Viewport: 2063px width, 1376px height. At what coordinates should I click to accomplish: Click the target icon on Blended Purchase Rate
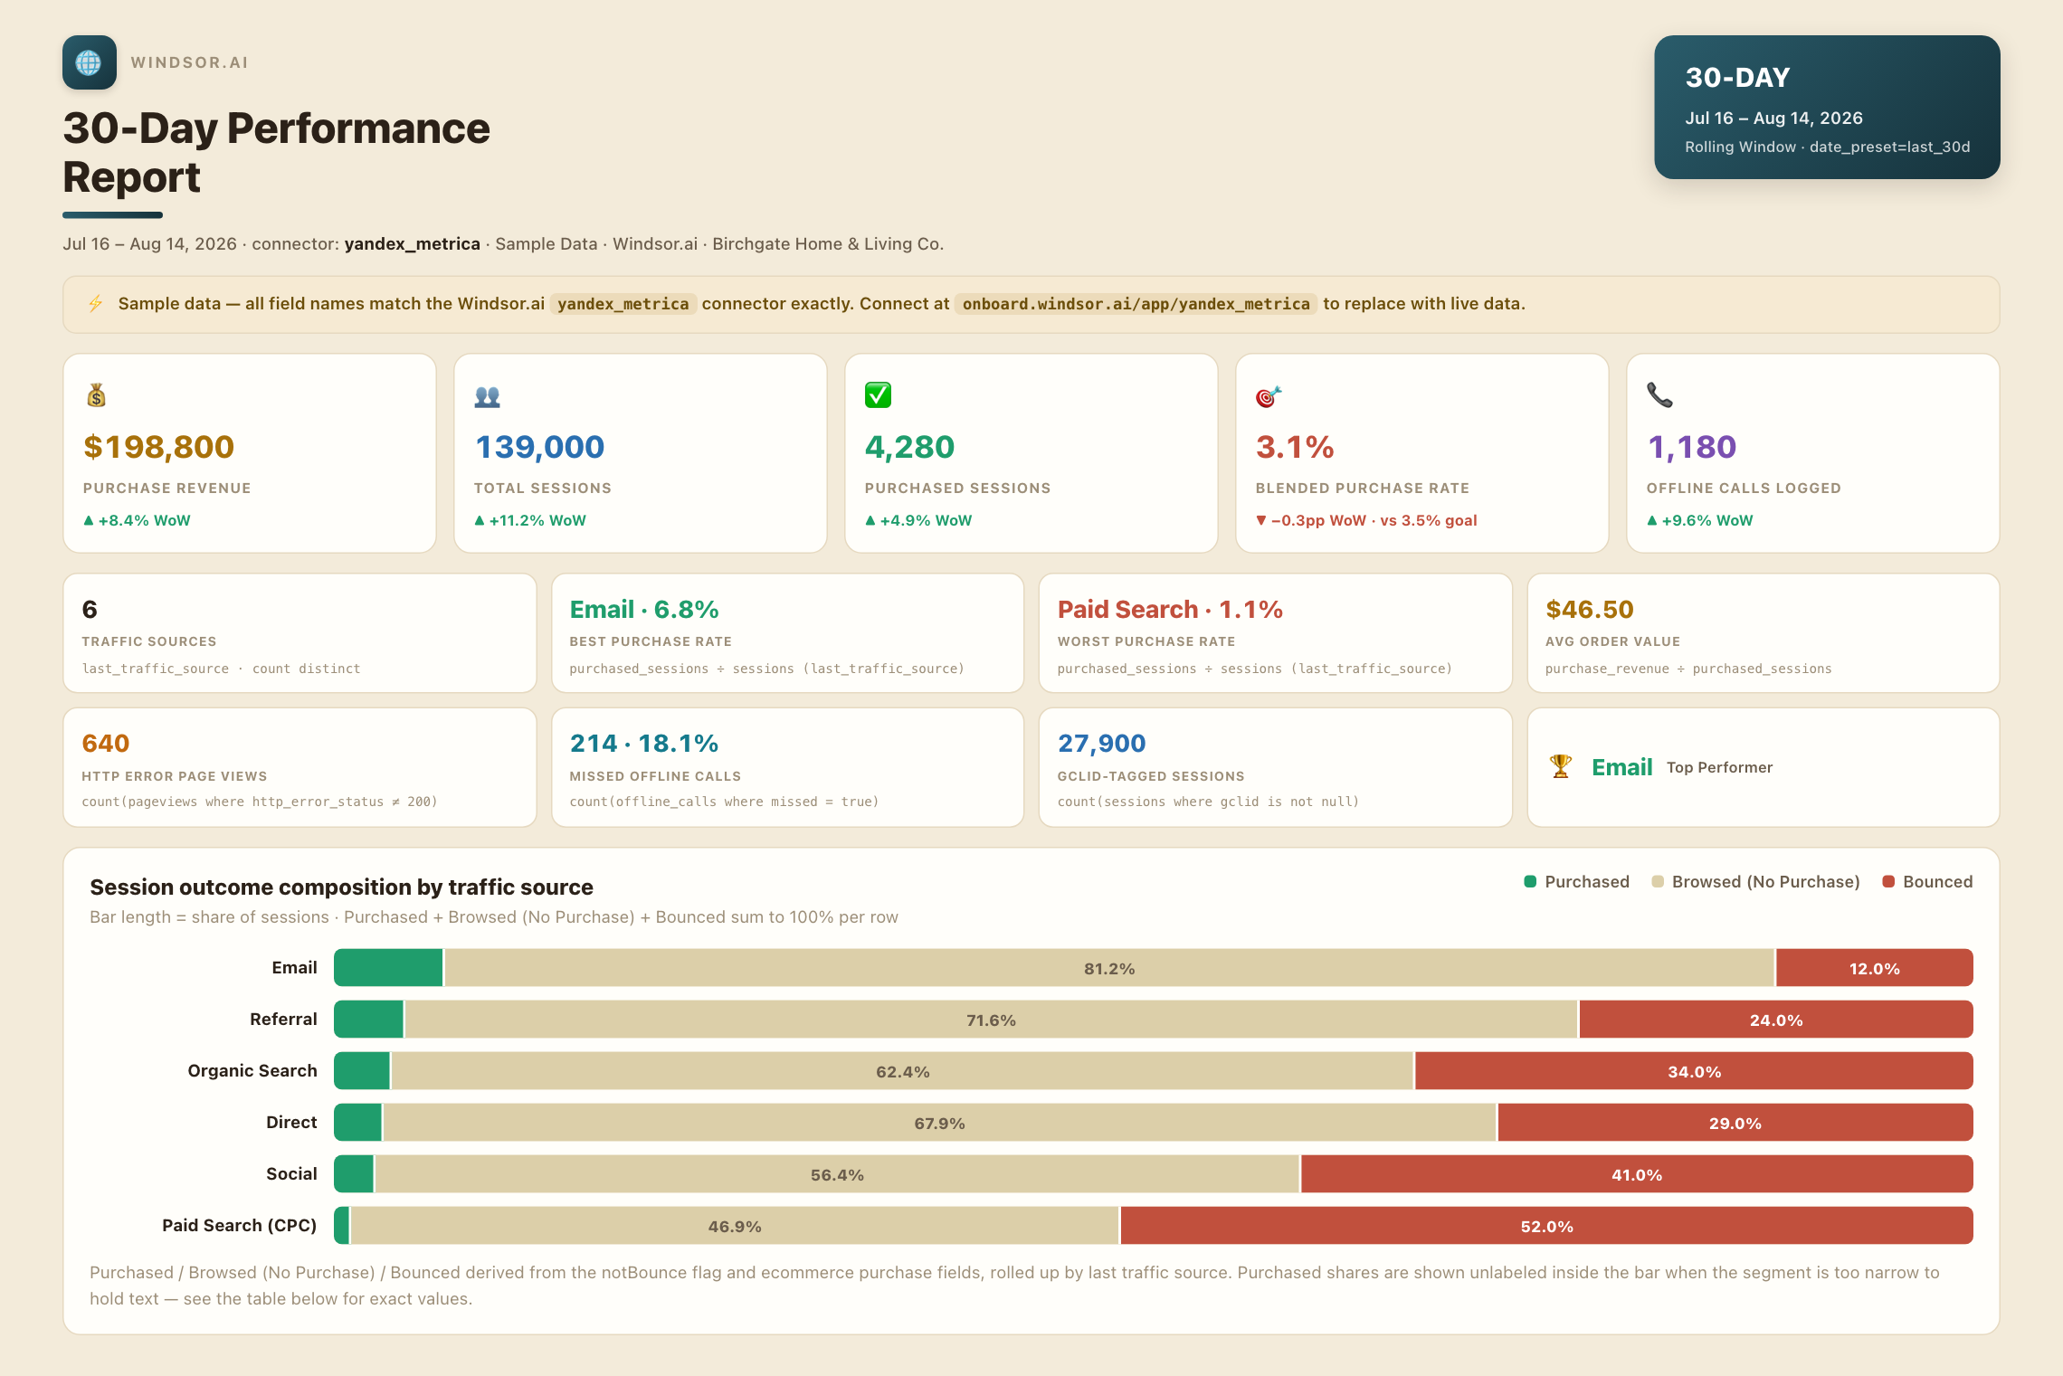(1269, 396)
